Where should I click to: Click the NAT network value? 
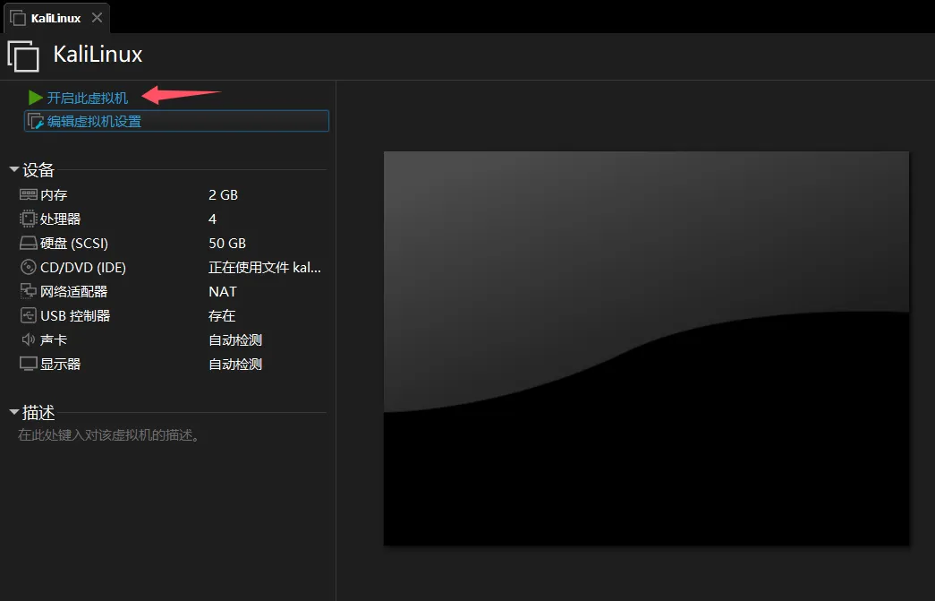pos(223,292)
